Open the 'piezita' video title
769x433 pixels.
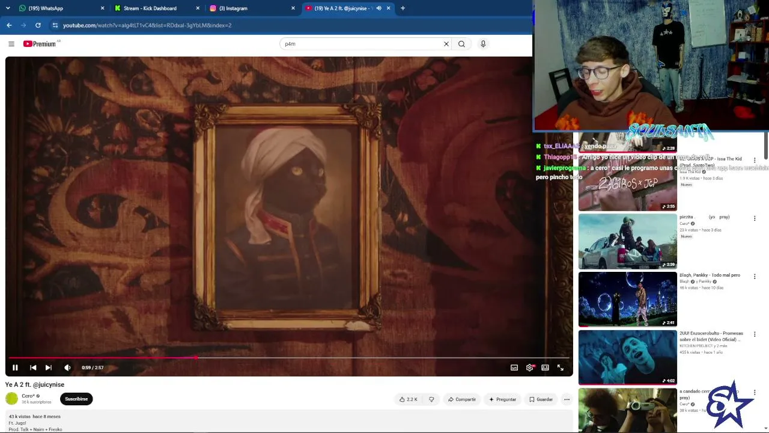click(704, 216)
